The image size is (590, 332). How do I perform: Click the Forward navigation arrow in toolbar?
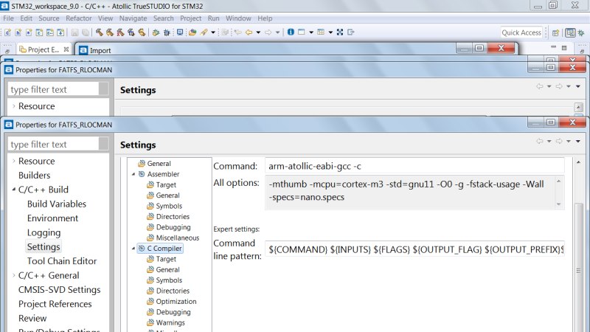point(268,32)
